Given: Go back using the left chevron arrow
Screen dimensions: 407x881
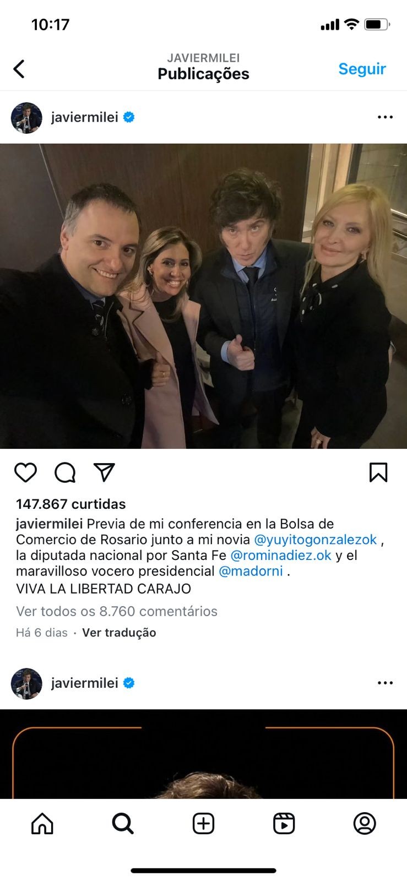Looking at the screenshot, I should click(19, 69).
